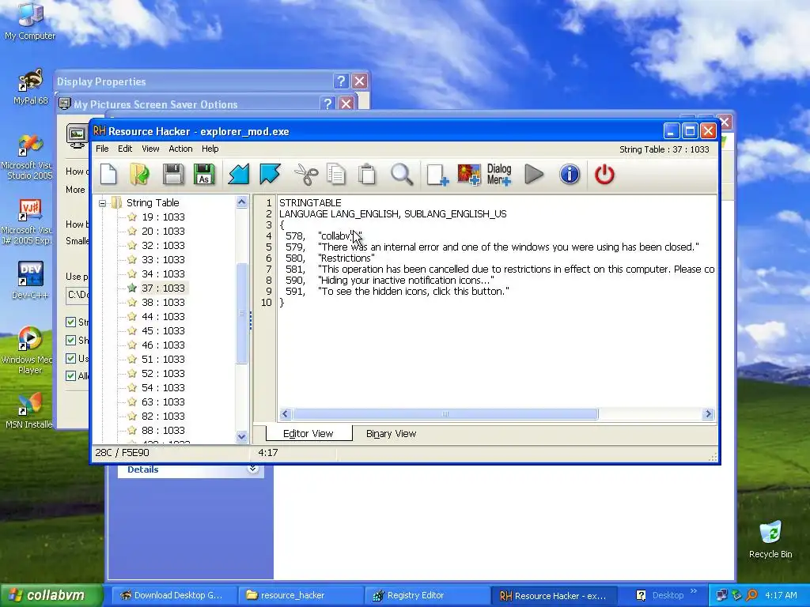Switch to resource_hacker folder taskbar button
Viewport: 810px width, 607px height.
tap(301, 596)
